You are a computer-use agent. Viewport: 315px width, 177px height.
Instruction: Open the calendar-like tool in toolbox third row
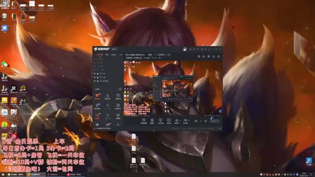pyautogui.click(x=118, y=116)
